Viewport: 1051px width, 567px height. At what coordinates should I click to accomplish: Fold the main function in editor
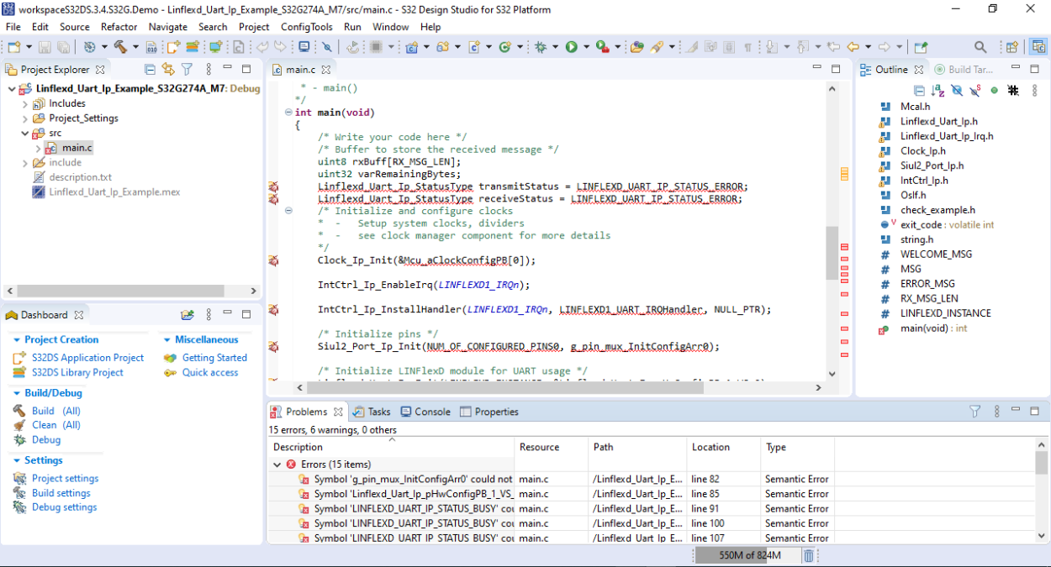coord(288,113)
